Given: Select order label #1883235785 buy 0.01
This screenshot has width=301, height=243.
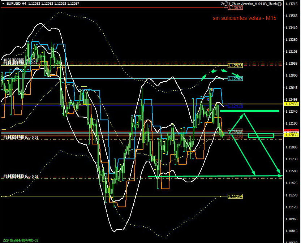Looking at the screenshot, I should [x=21, y=137].
